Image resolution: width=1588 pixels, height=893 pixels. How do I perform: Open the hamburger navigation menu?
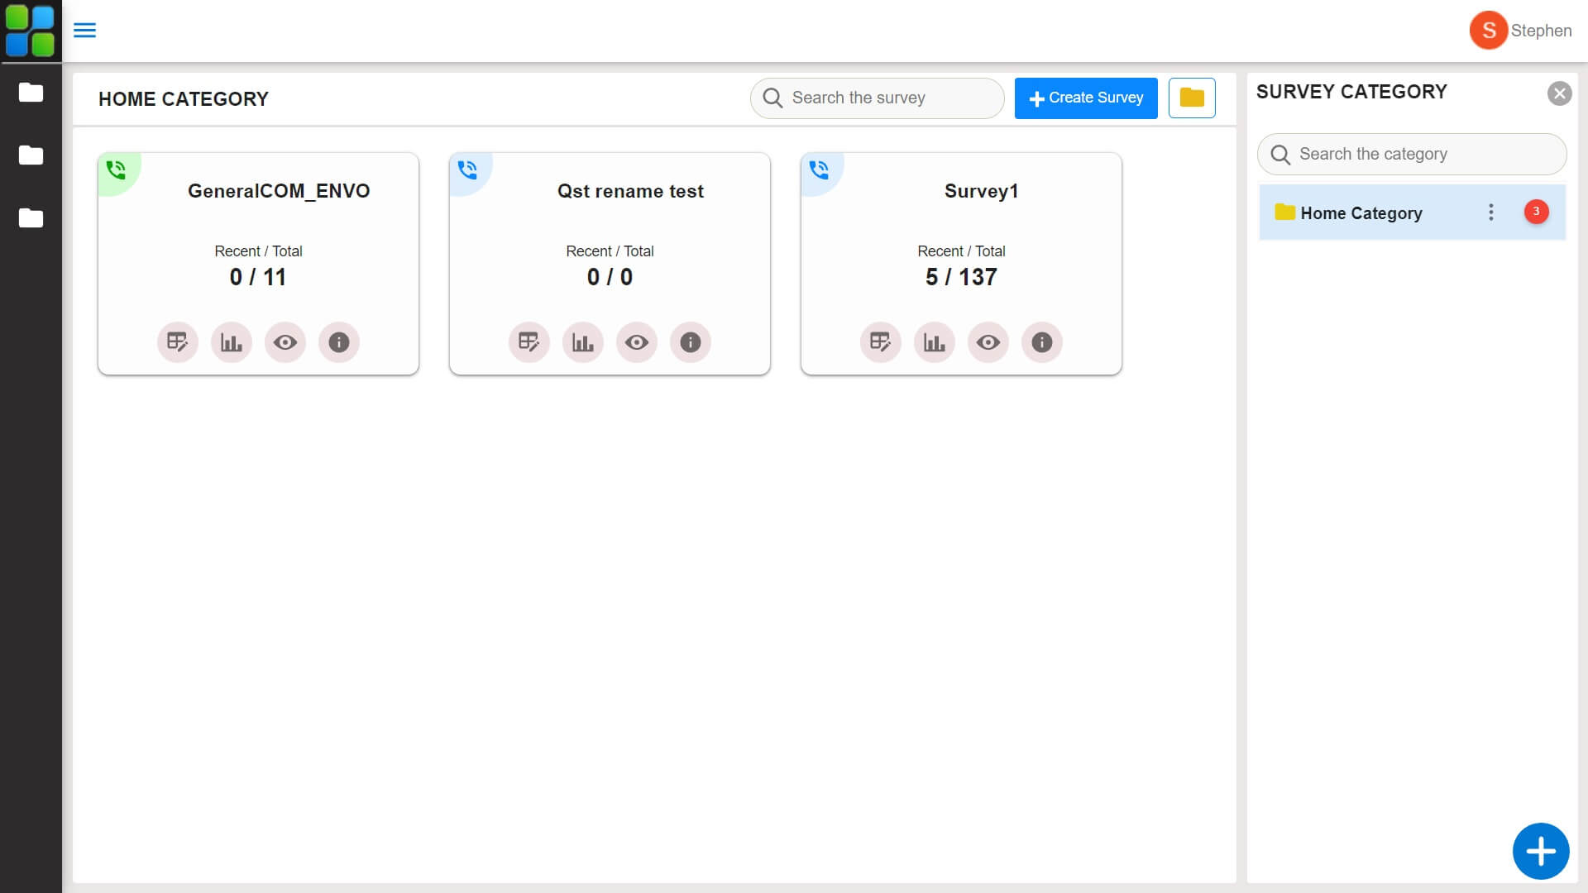[x=84, y=31]
